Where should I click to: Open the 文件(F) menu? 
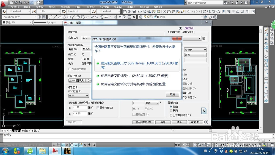tap(15, 7)
